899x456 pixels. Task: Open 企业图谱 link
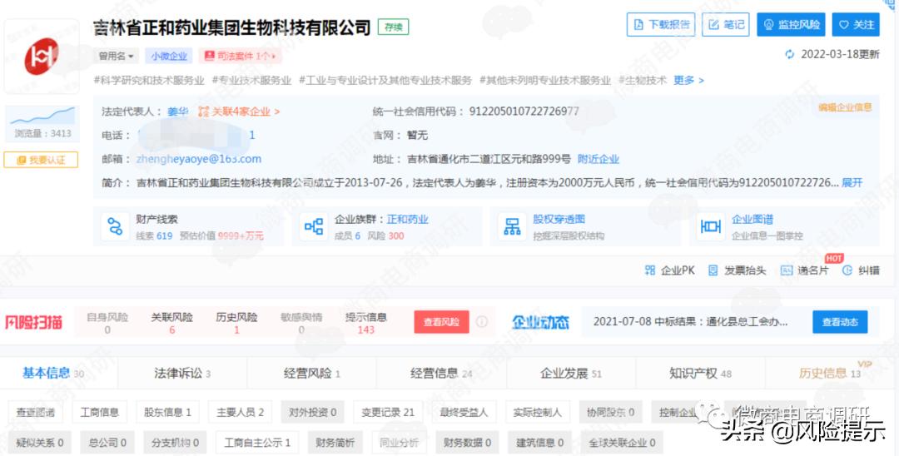point(752,220)
